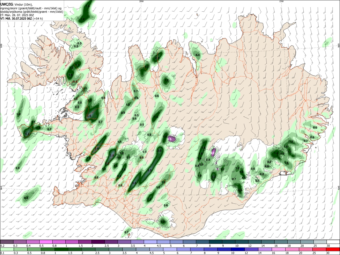Screen dimensions: 340x255
Task: Click the palest green swatch starting the rain legend
Action: pos(7,249)
